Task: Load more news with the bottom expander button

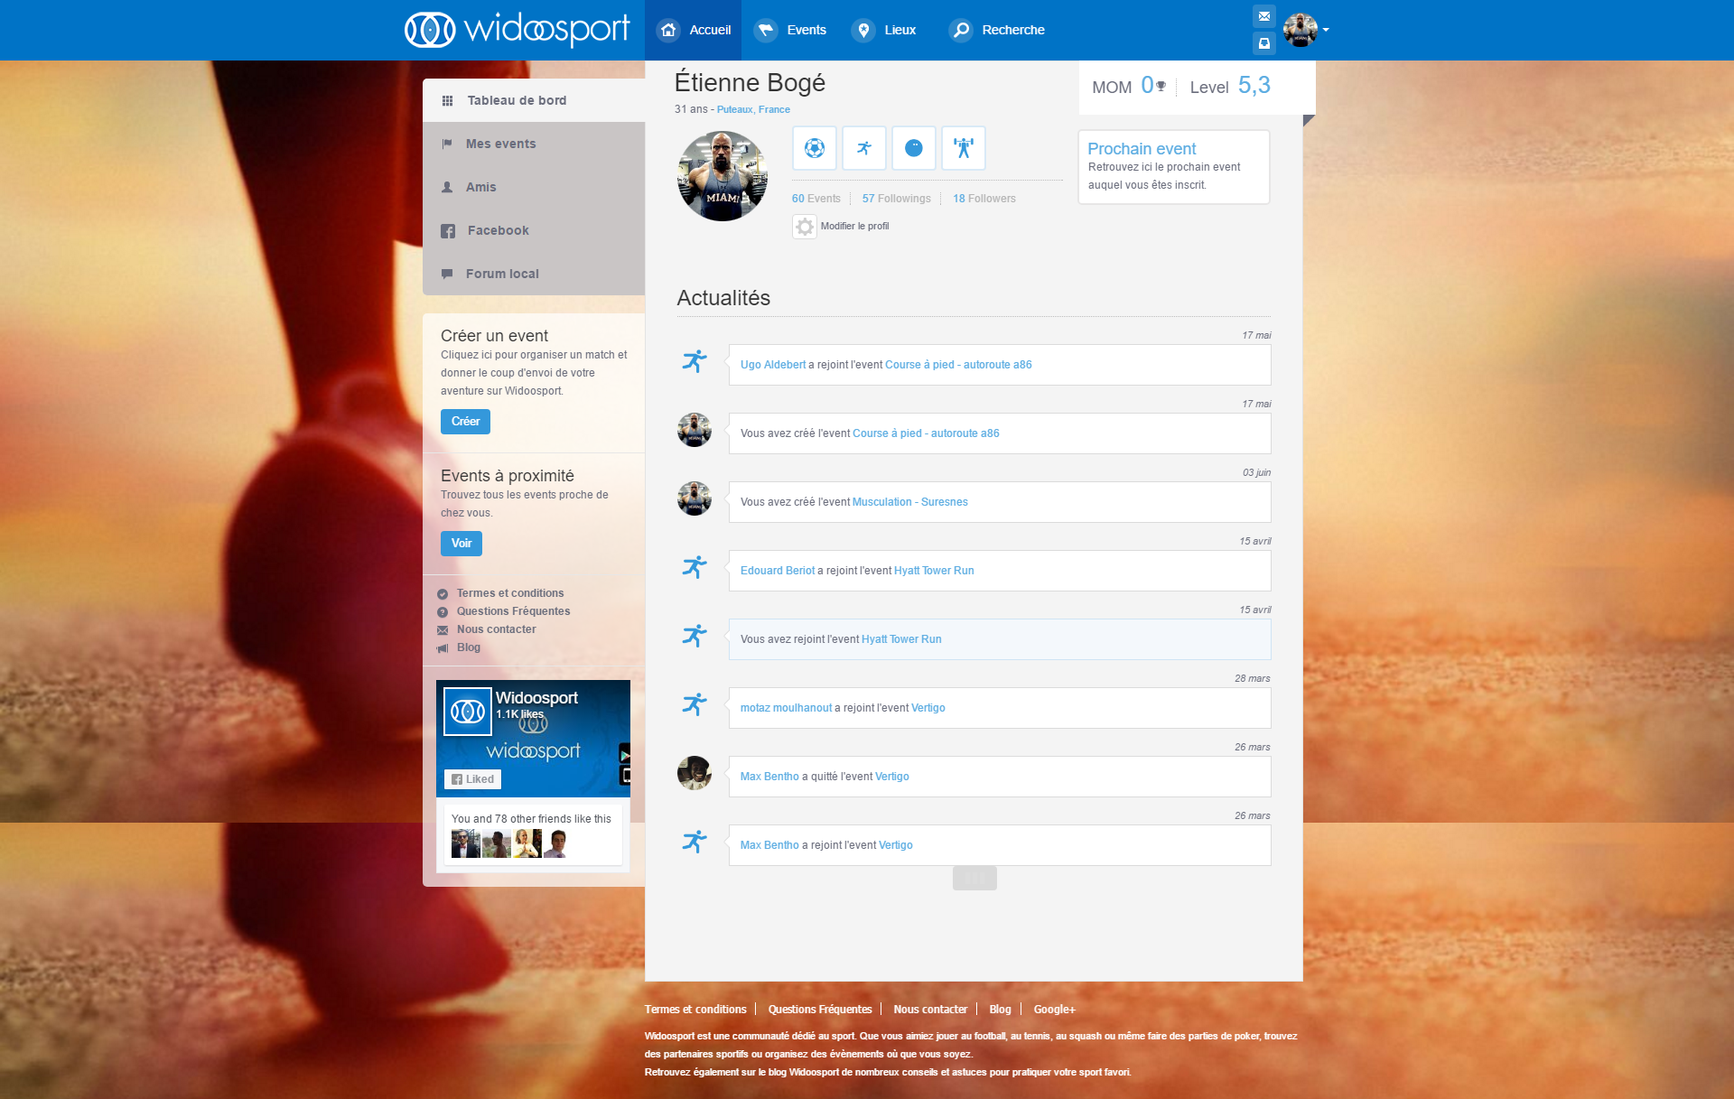Action: coord(974,878)
